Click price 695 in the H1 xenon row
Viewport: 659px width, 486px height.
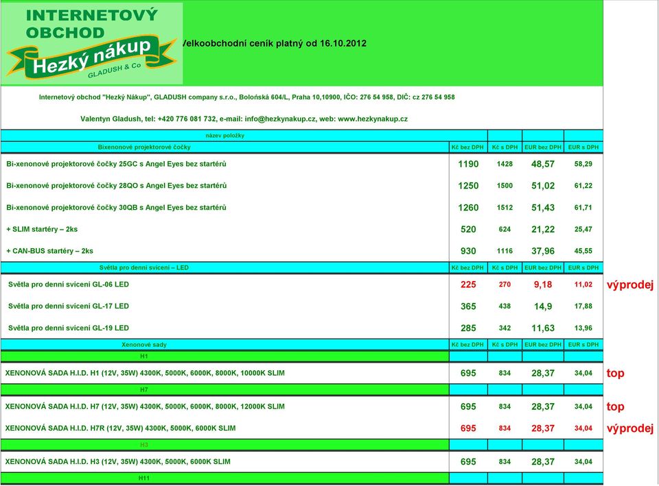tap(468, 374)
